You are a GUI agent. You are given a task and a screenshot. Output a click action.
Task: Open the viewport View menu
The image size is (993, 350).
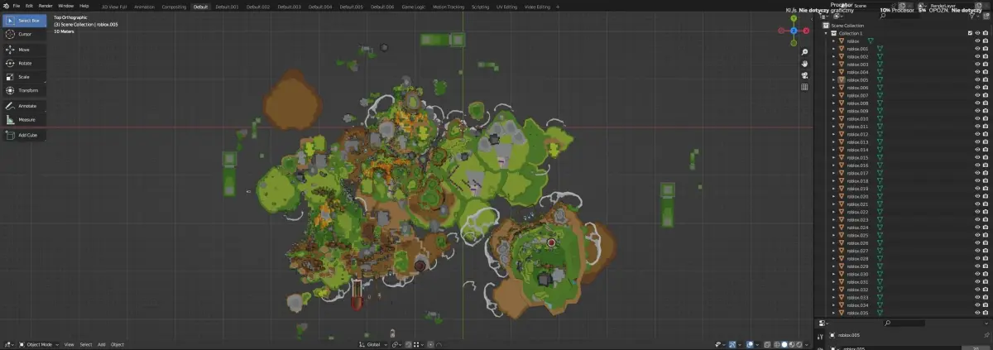pos(70,344)
